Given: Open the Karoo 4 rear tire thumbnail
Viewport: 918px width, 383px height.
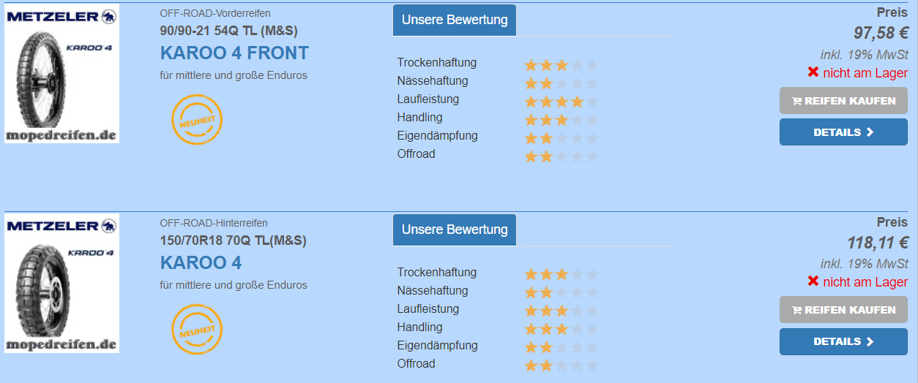Looking at the screenshot, I should 61,290.
